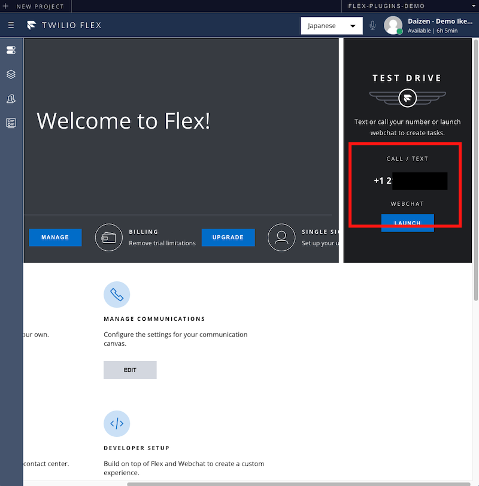Click the Twilio Flex logo icon
479x486 pixels.
(31, 25)
